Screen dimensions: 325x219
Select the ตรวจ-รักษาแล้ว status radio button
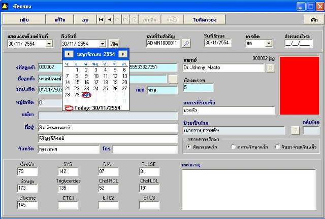click(x=233, y=147)
